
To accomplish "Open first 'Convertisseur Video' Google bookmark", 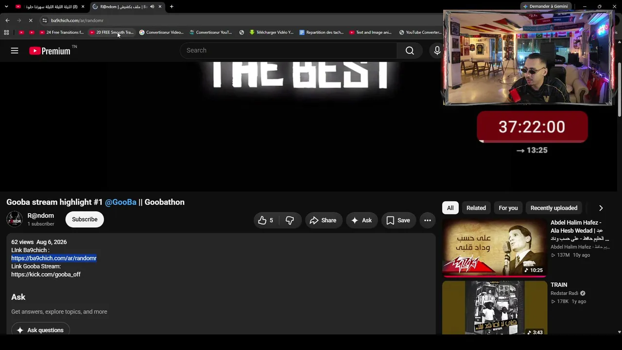I will pos(161,33).
